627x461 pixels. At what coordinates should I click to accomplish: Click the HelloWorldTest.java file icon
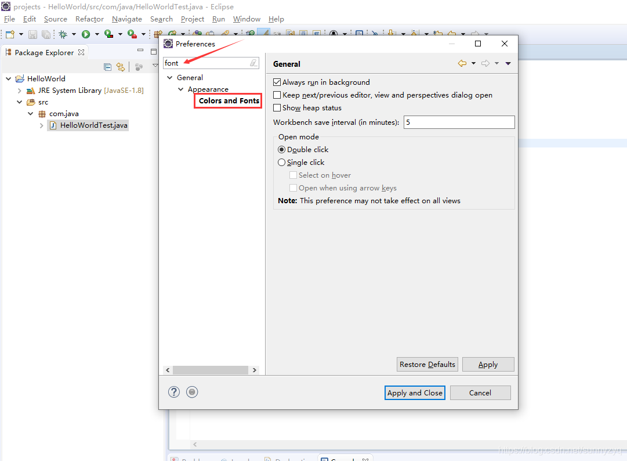53,125
